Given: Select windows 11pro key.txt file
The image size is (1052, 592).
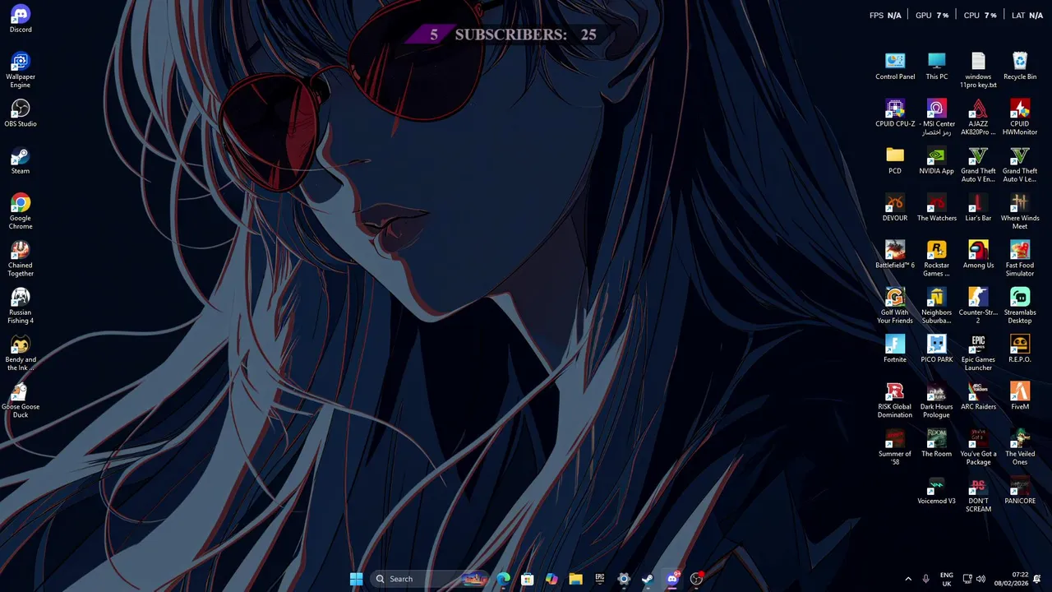Looking at the screenshot, I should (x=978, y=70).
